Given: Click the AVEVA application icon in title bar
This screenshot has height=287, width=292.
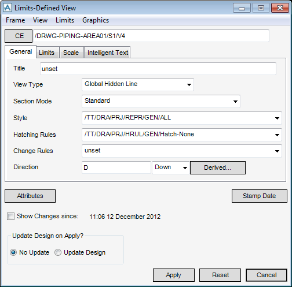Looking at the screenshot, I should [8, 8].
